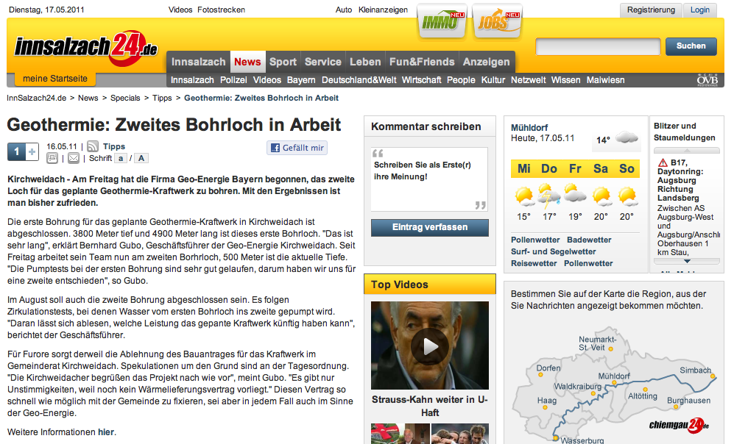The height and width of the screenshot is (444, 734).
Task: Click Sunday (So) sunny weather icon
Action: [627, 196]
